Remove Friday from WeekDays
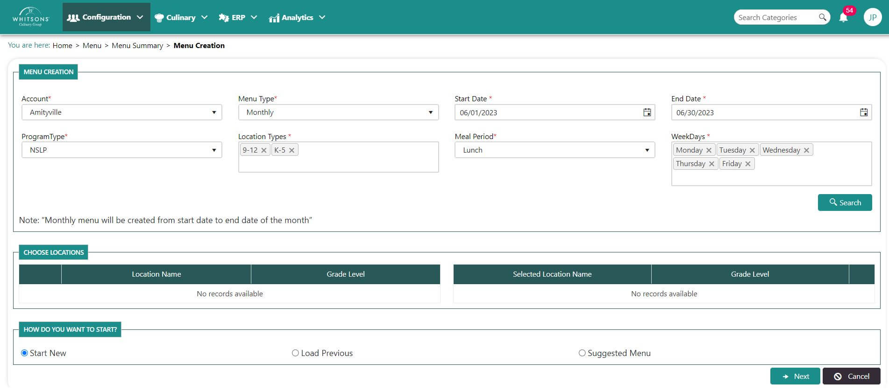Screen dimensions: 889x391 (748, 164)
